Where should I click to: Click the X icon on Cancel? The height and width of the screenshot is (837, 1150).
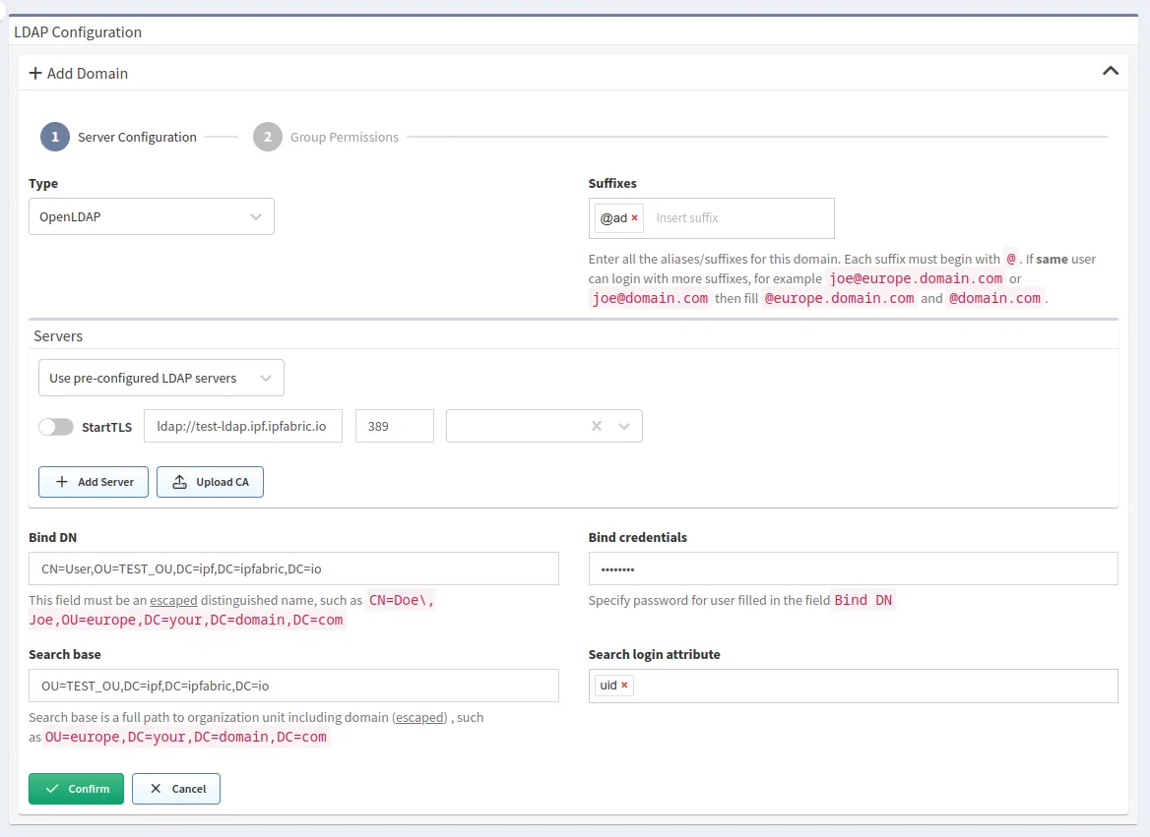click(x=155, y=789)
